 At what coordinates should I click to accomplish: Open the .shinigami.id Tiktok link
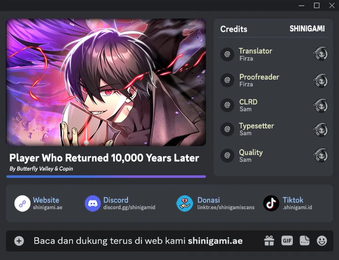click(297, 207)
